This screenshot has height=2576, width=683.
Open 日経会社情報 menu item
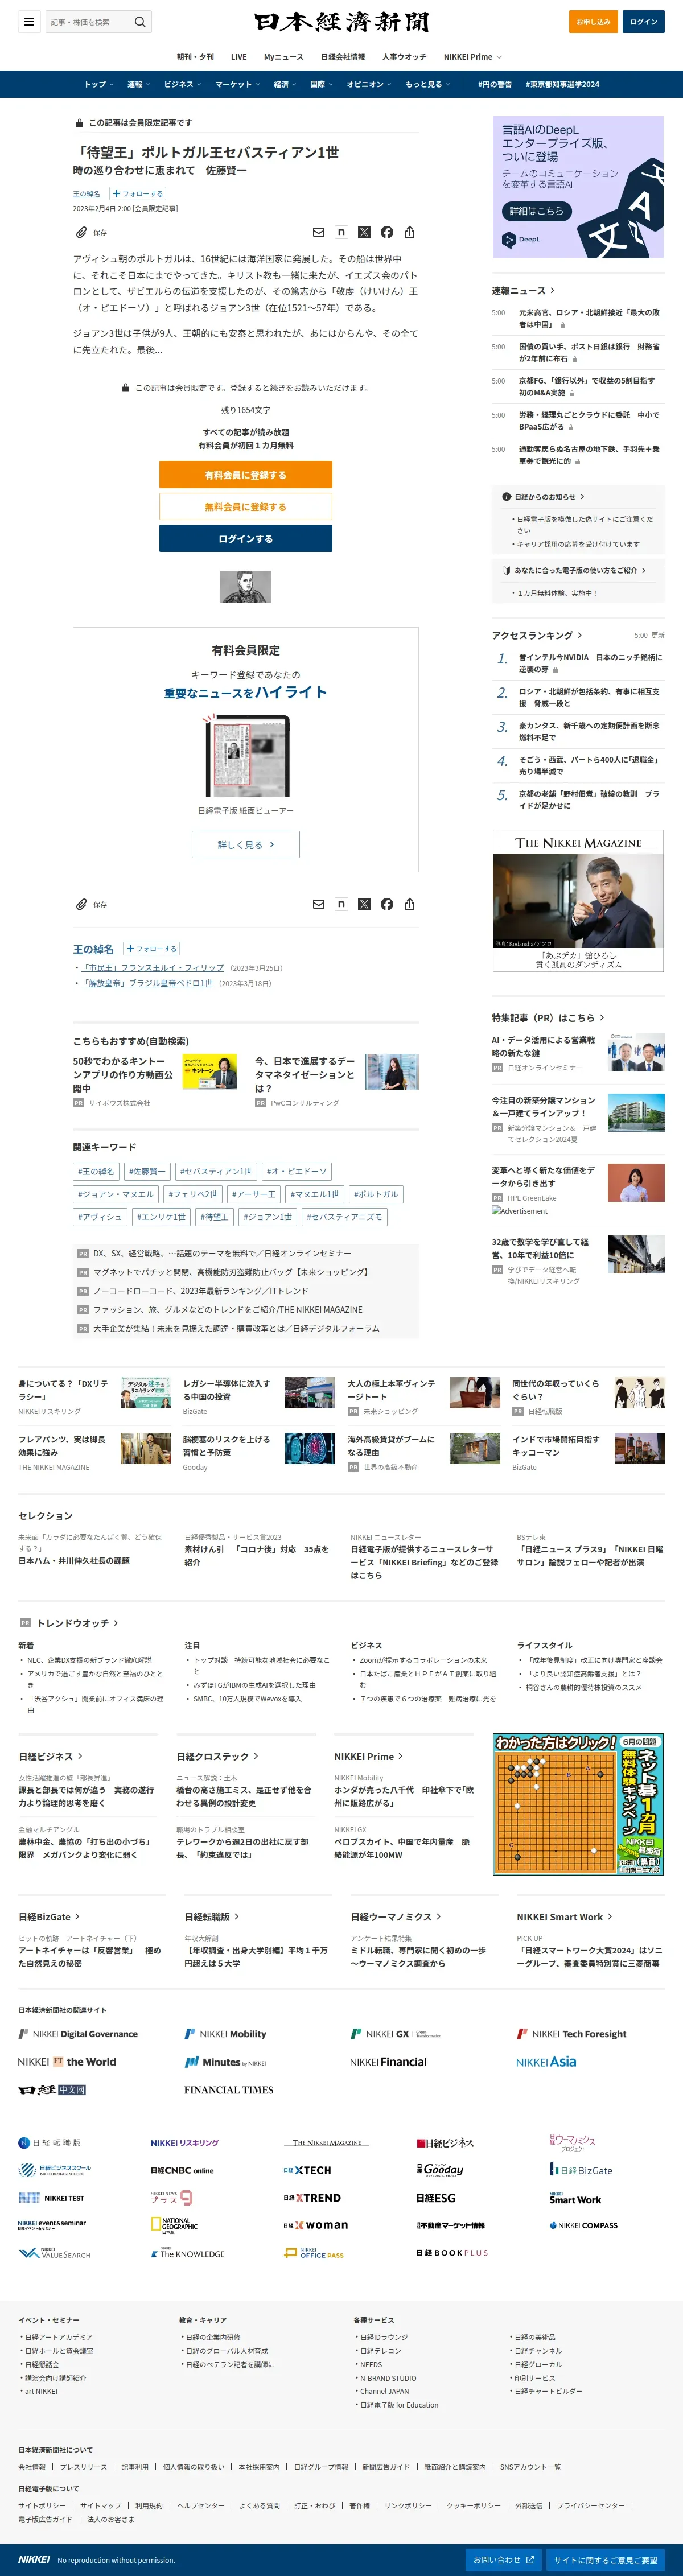[343, 57]
